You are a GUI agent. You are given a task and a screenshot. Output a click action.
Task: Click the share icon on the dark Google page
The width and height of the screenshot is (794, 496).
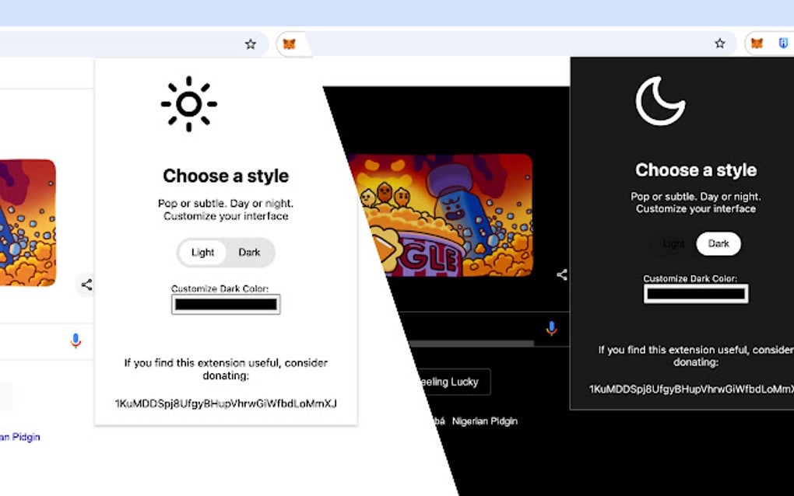pyautogui.click(x=561, y=274)
